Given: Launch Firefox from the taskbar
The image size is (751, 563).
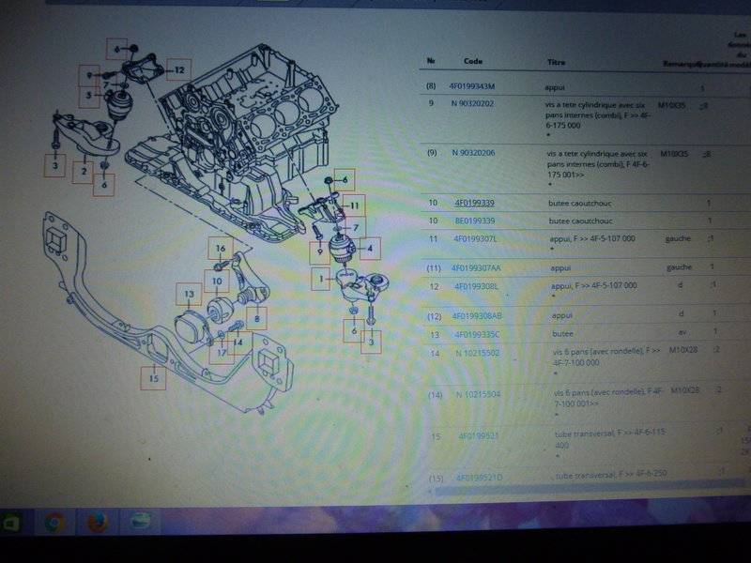Looking at the screenshot, I should click(98, 521).
